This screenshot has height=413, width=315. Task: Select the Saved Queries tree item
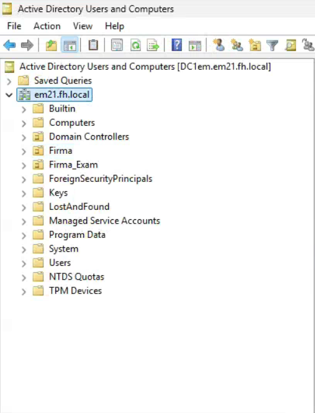[x=63, y=80]
